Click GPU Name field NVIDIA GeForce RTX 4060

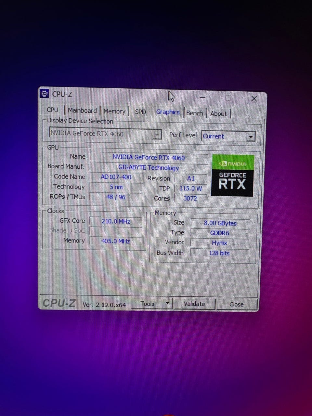pos(149,158)
